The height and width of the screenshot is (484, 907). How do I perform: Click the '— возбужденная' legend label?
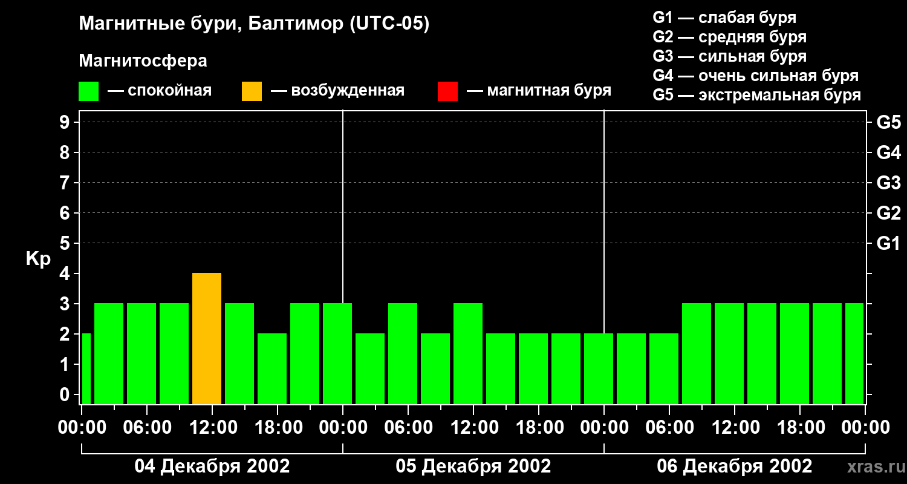pyautogui.click(x=337, y=91)
